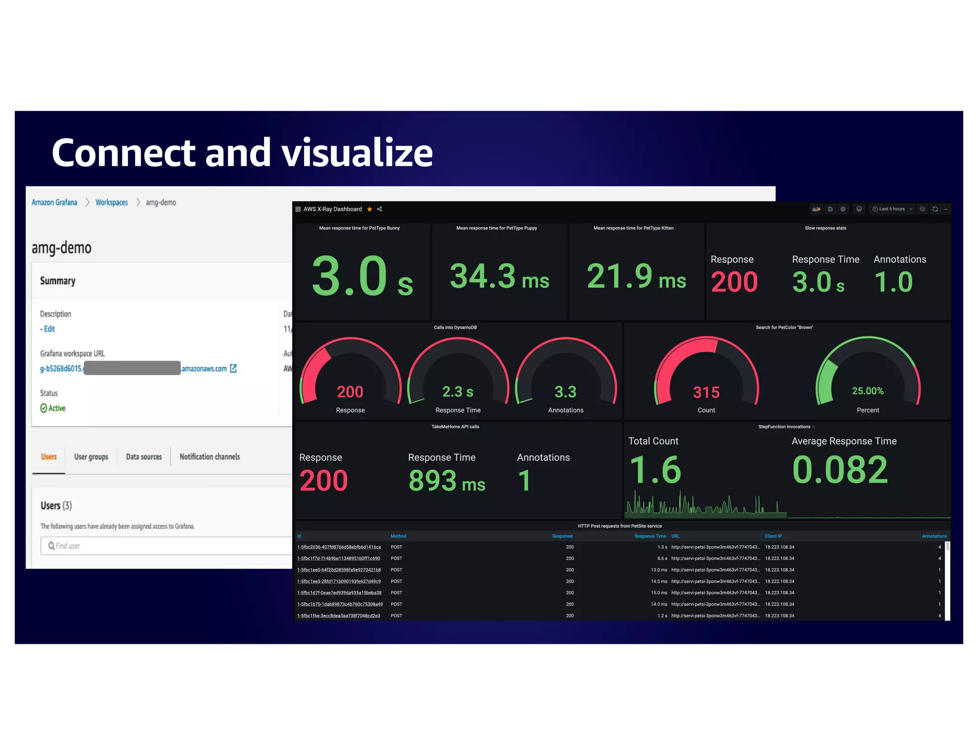
Task: Sort table by the Id column header
Action: pyautogui.click(x=299, y=536)
